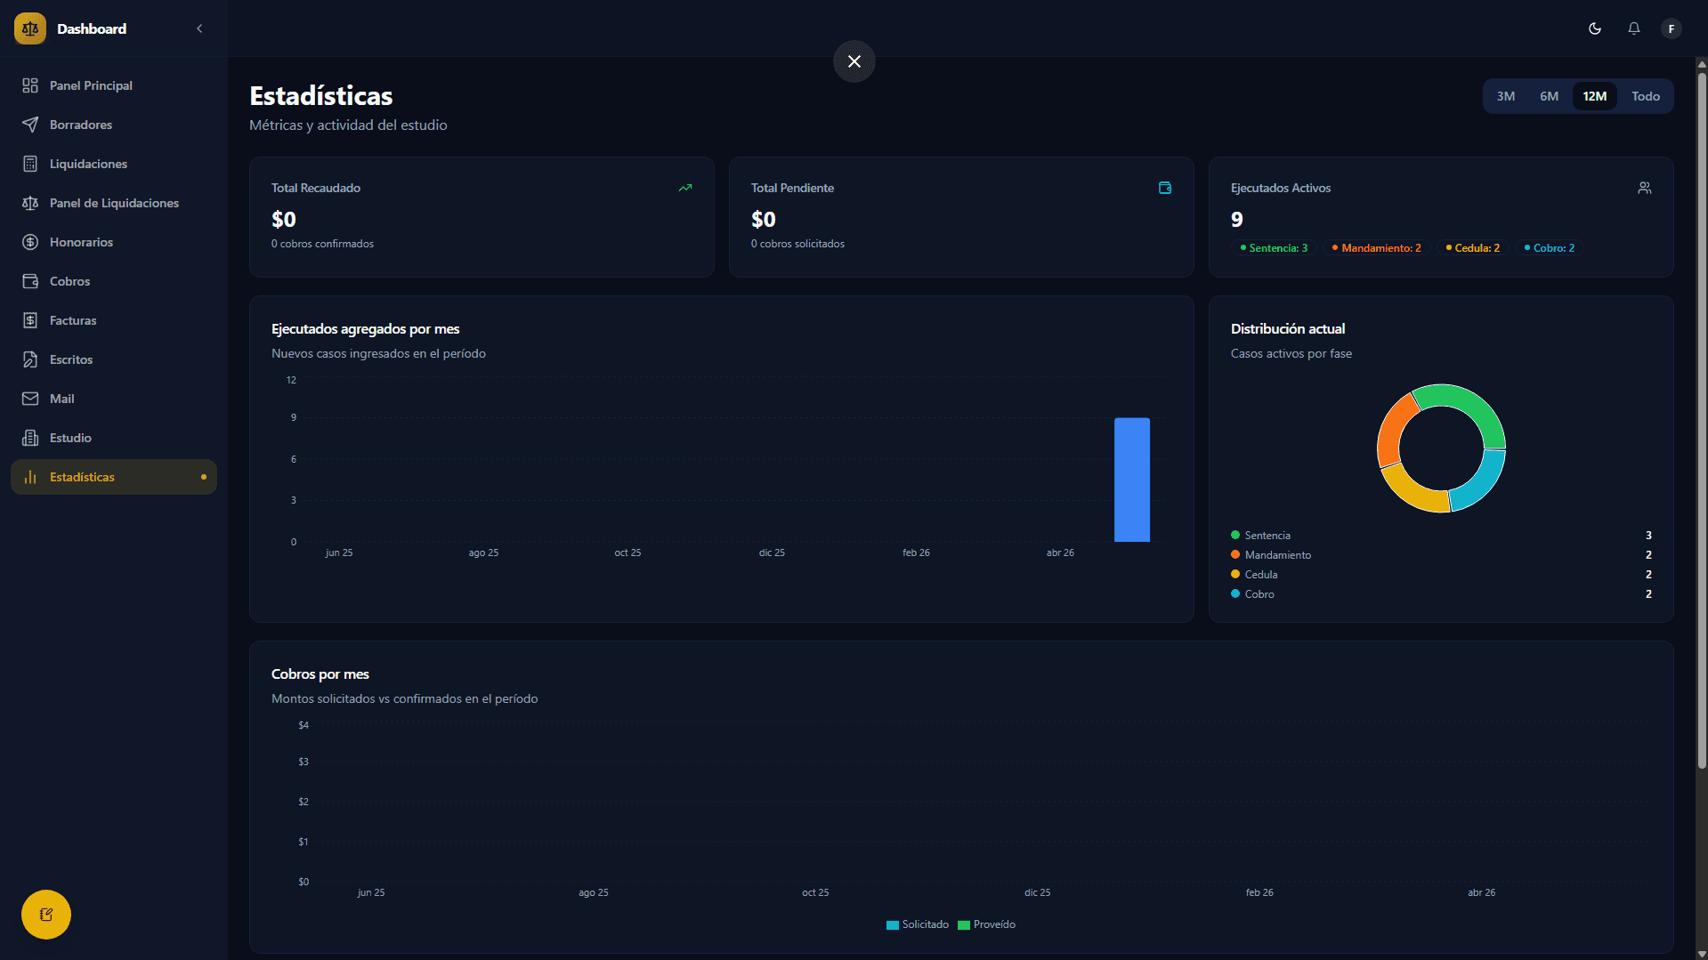Click the Mail envelope icon
This screenshot has height=960, width=1708.
pyautogui.click(x=30, y=399)
